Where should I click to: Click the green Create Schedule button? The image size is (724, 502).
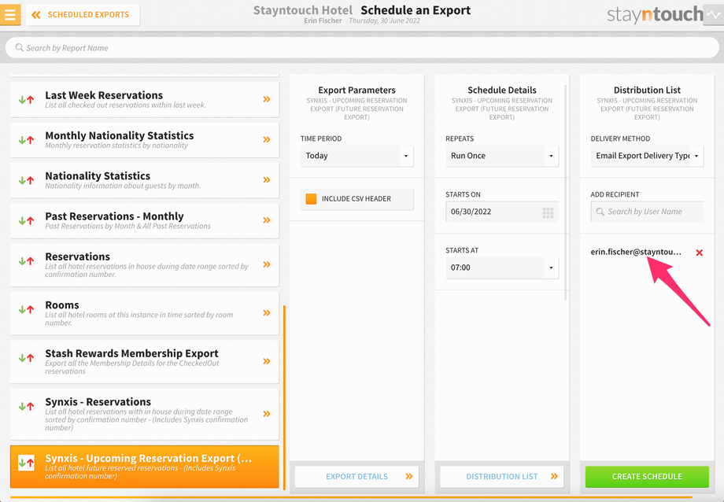[x=647, y=477]
